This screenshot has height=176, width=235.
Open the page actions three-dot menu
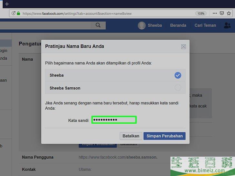point(215,13)
